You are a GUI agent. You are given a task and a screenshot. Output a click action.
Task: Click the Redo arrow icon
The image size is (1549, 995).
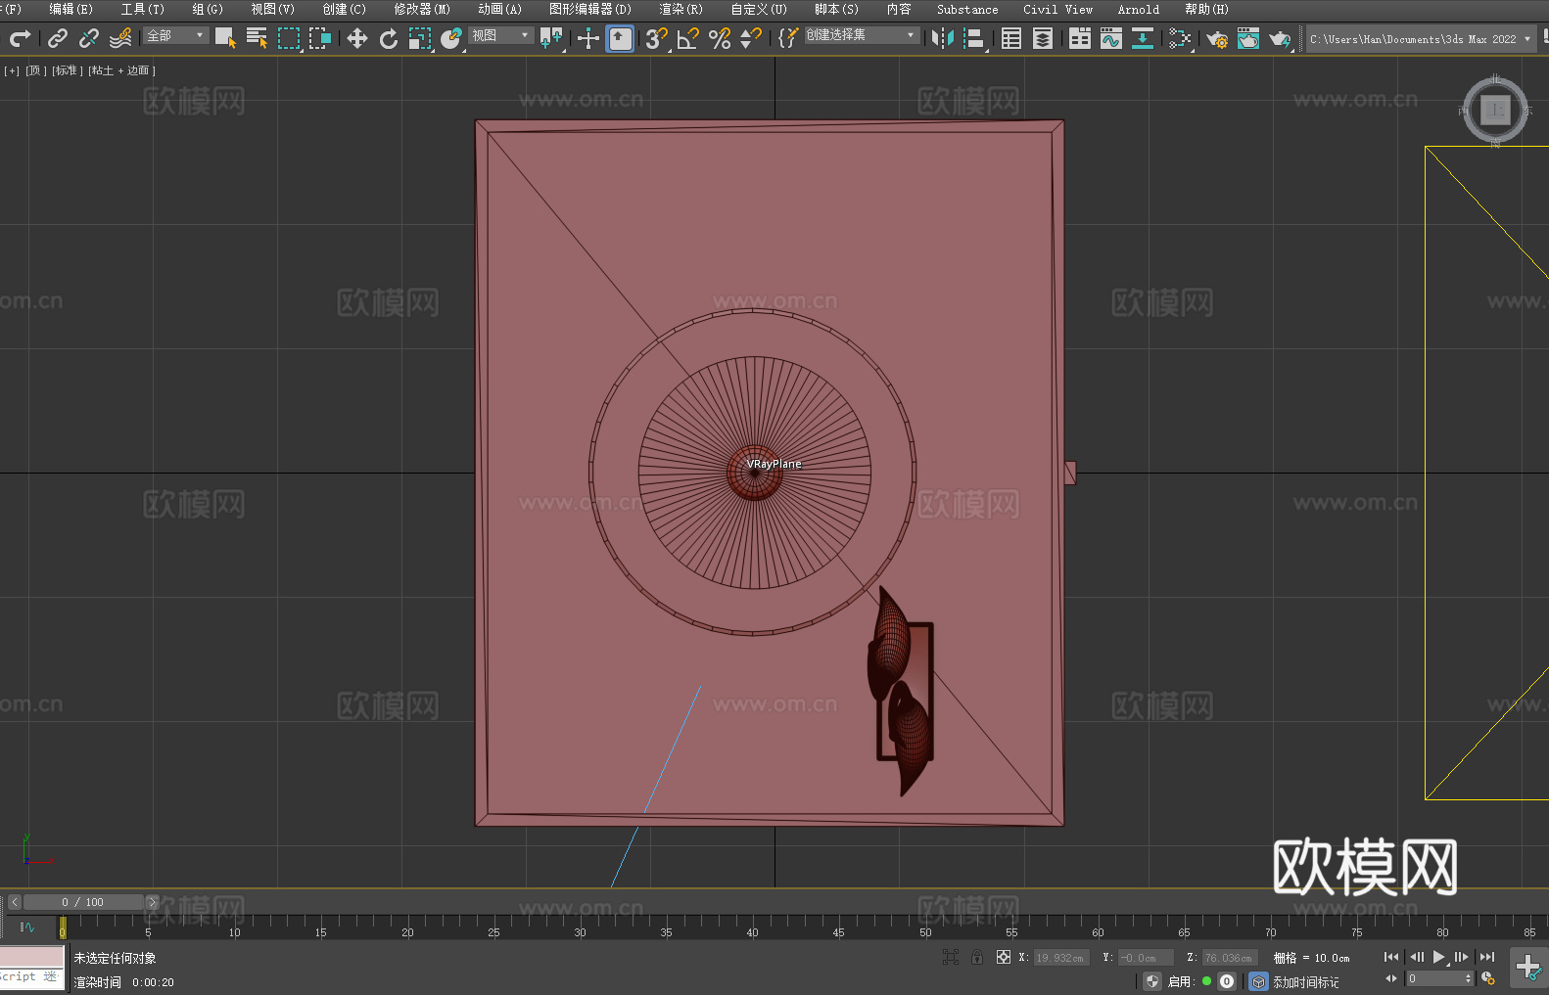[20, 38]
